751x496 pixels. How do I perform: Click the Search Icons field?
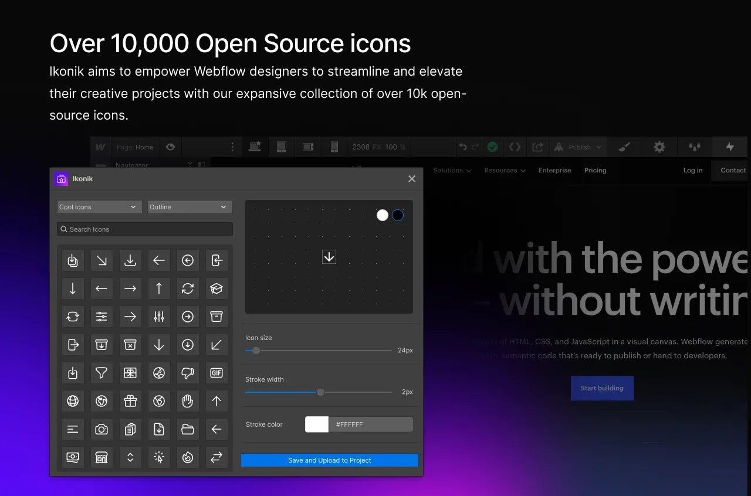click(145, 229)
